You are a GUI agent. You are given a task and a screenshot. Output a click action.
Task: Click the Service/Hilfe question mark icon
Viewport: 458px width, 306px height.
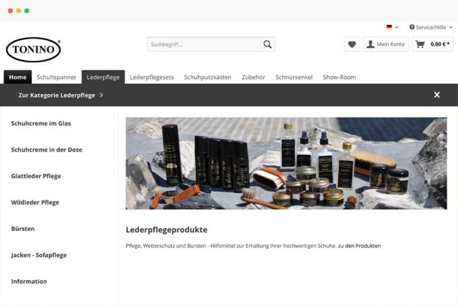click(412, 27)
